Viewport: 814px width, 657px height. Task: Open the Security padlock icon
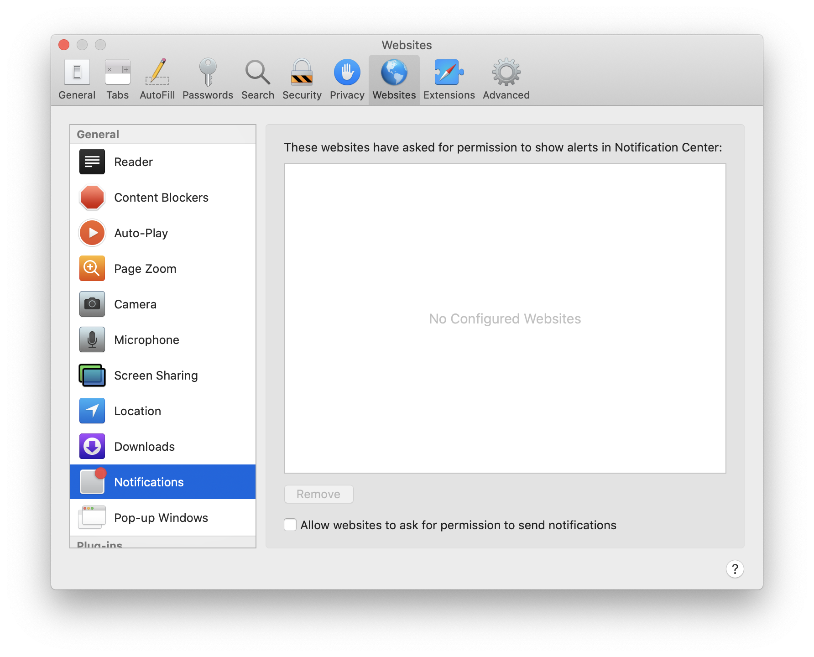(x=302, y=72)
